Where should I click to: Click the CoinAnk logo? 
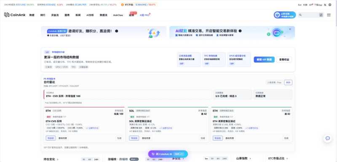15,15
